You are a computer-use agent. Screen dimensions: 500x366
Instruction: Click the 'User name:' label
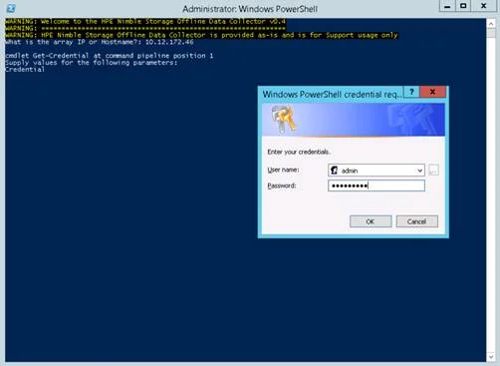283,170
